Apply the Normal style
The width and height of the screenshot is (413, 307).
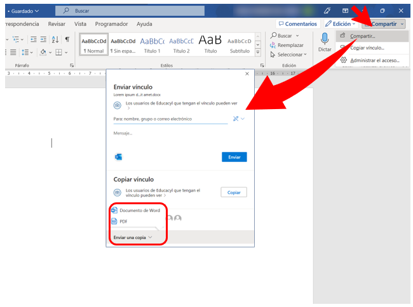click(x=94, y=44)
